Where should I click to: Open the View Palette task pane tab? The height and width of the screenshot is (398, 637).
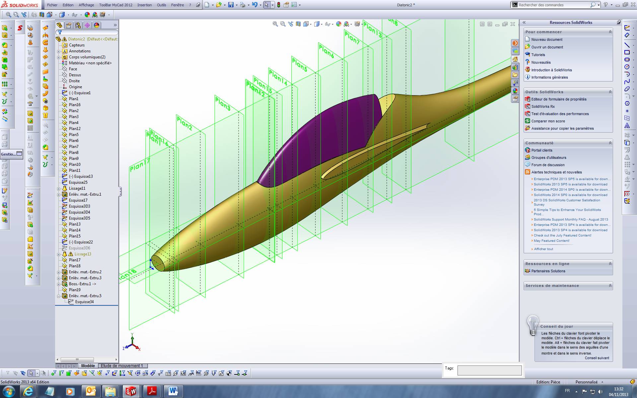pyautogui.click(x=515, y=83)
